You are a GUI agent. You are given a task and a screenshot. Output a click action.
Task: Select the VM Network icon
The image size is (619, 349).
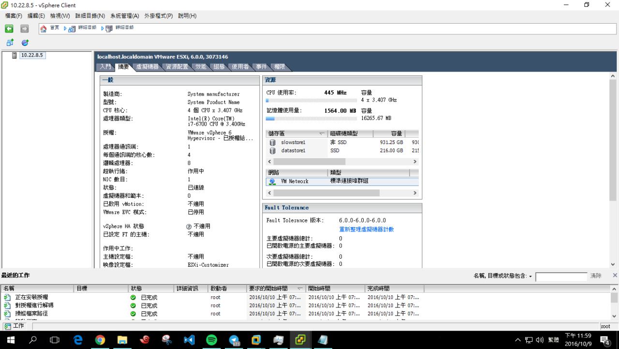point(272,181)
